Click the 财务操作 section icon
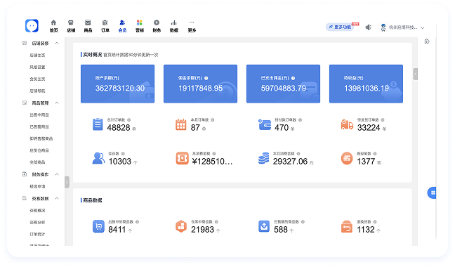The image size is (455, 267). pos(25,174)
